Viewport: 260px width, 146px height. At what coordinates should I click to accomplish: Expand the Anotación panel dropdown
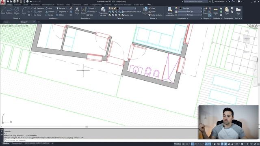click(x=85, y=18)
